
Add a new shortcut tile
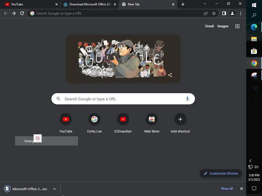click(x=180, y=123)
